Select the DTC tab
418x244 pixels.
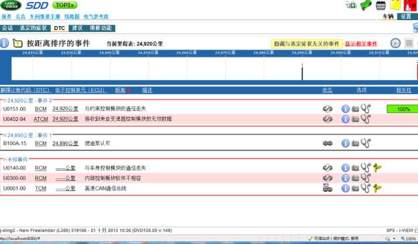click(59, 28)
